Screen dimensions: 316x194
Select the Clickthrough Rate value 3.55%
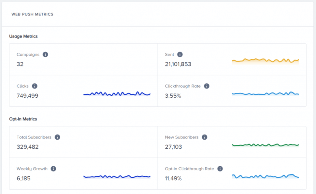coord(173,96)
